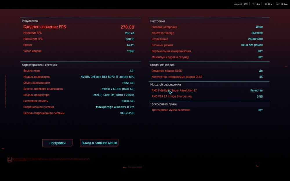Screen dimensions: 290x181
Task: Click the кадров/с 159 overlay counter
Action: click(x=241, y=4)
